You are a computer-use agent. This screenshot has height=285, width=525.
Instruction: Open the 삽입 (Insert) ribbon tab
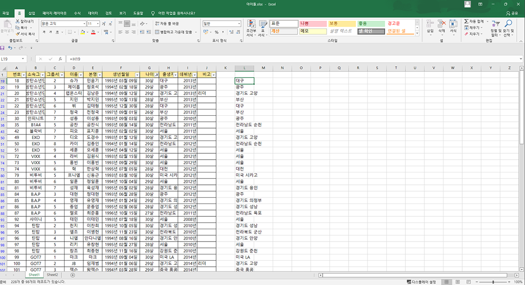click(x=32, y=13)
